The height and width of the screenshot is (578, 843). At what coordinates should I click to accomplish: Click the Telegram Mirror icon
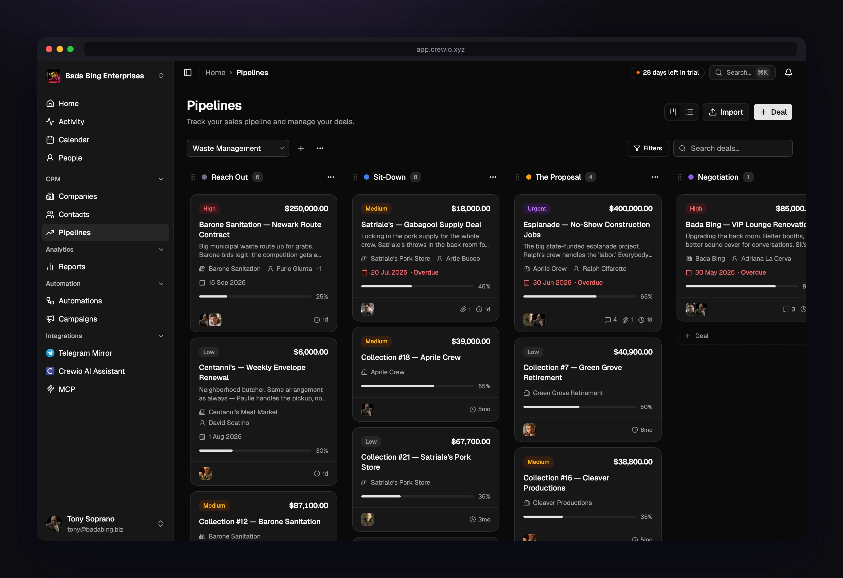(x=50, y=353)
